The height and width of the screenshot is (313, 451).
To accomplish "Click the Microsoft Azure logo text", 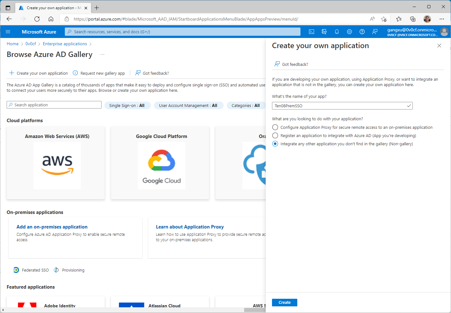I will point(39,32).
